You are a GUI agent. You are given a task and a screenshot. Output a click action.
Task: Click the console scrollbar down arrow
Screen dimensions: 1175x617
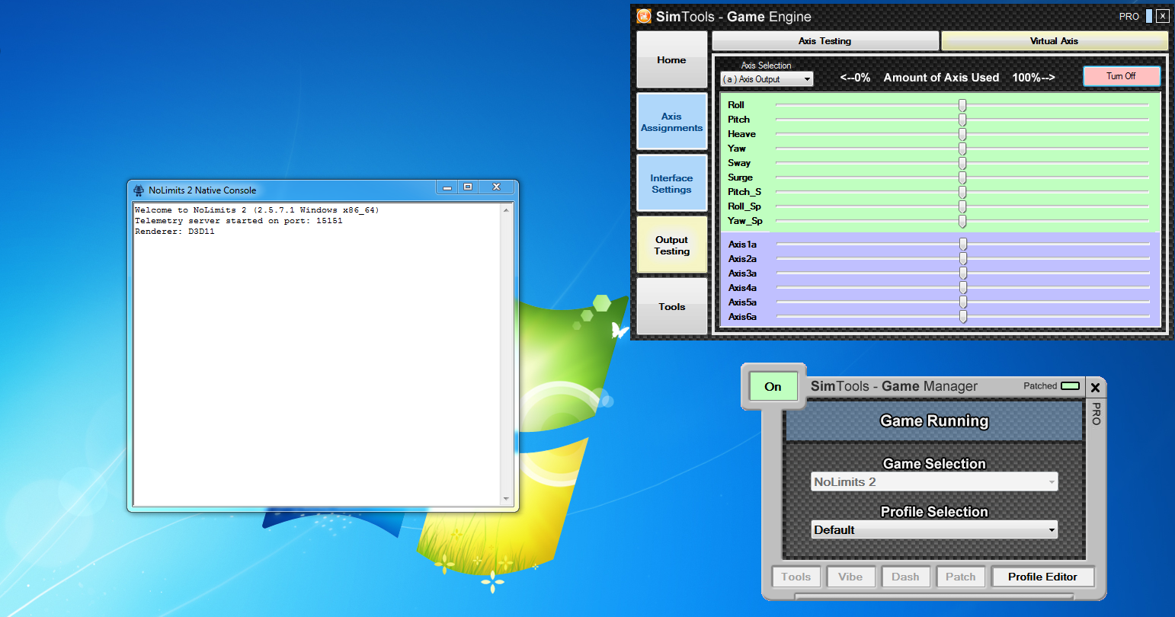(x=507, y=499)
